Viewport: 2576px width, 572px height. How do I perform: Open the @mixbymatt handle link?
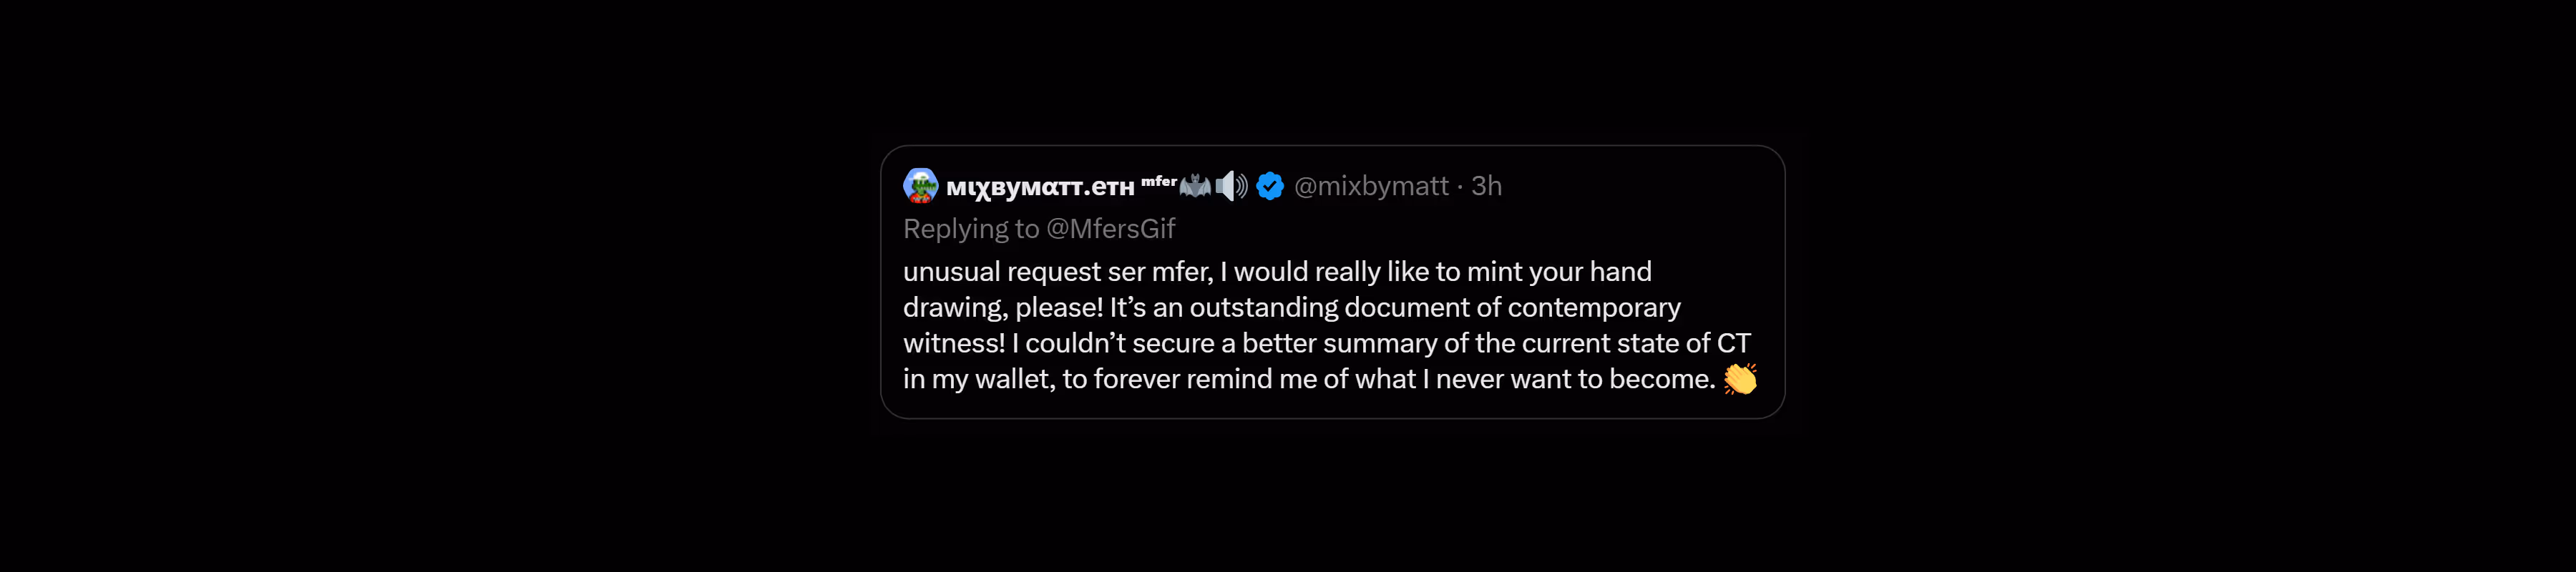[x=1371, y=186]
